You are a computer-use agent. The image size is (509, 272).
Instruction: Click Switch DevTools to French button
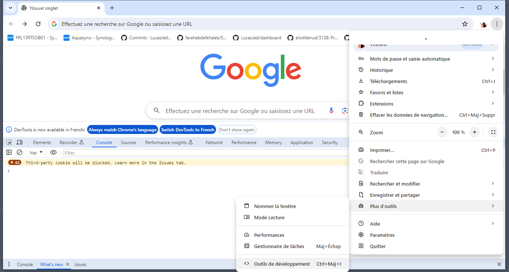click(188, 130)
